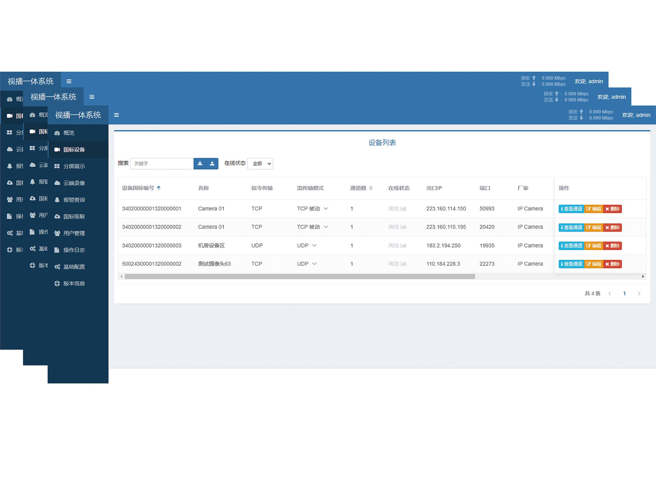Expand stream mode dropdown for device 34020000001320000001
The height and width of the screenshot is (492, 656).
tap(326, 208)
